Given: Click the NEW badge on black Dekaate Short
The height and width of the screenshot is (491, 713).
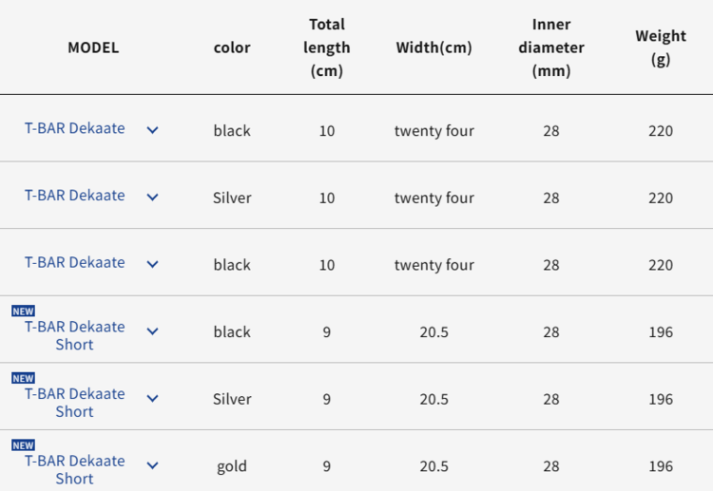Looking at the screenshot, I should click(x=23, y=311).
